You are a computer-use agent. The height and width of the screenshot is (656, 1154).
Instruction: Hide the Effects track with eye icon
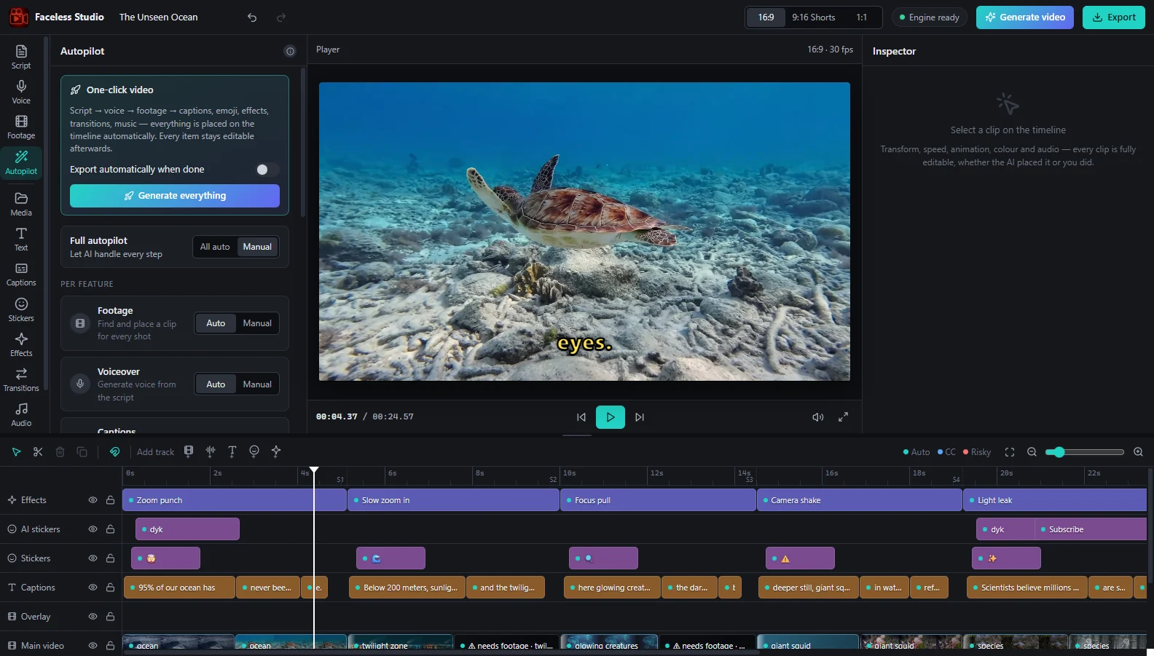[x=93, y=500]
